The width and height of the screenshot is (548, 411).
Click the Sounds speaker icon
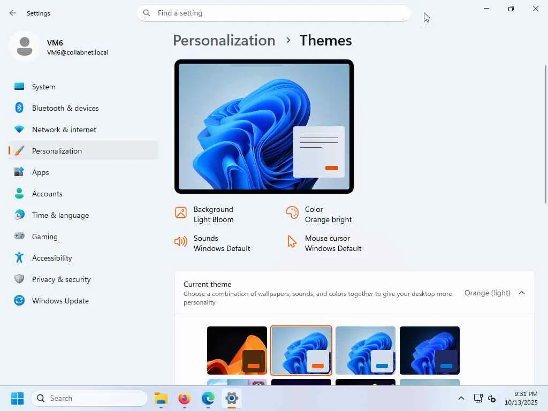[181, 241]
